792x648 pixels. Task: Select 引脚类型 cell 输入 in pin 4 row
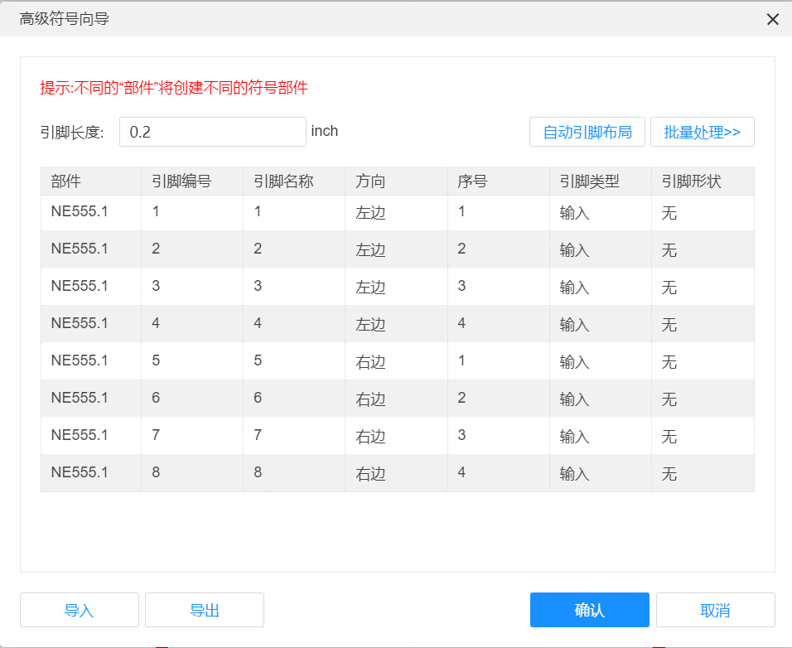[601, 324]
